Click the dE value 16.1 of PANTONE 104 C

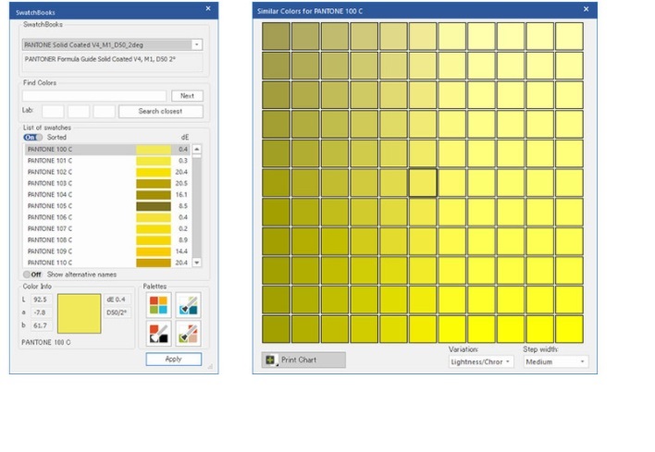pyautogui.click(x=181, y=194)
